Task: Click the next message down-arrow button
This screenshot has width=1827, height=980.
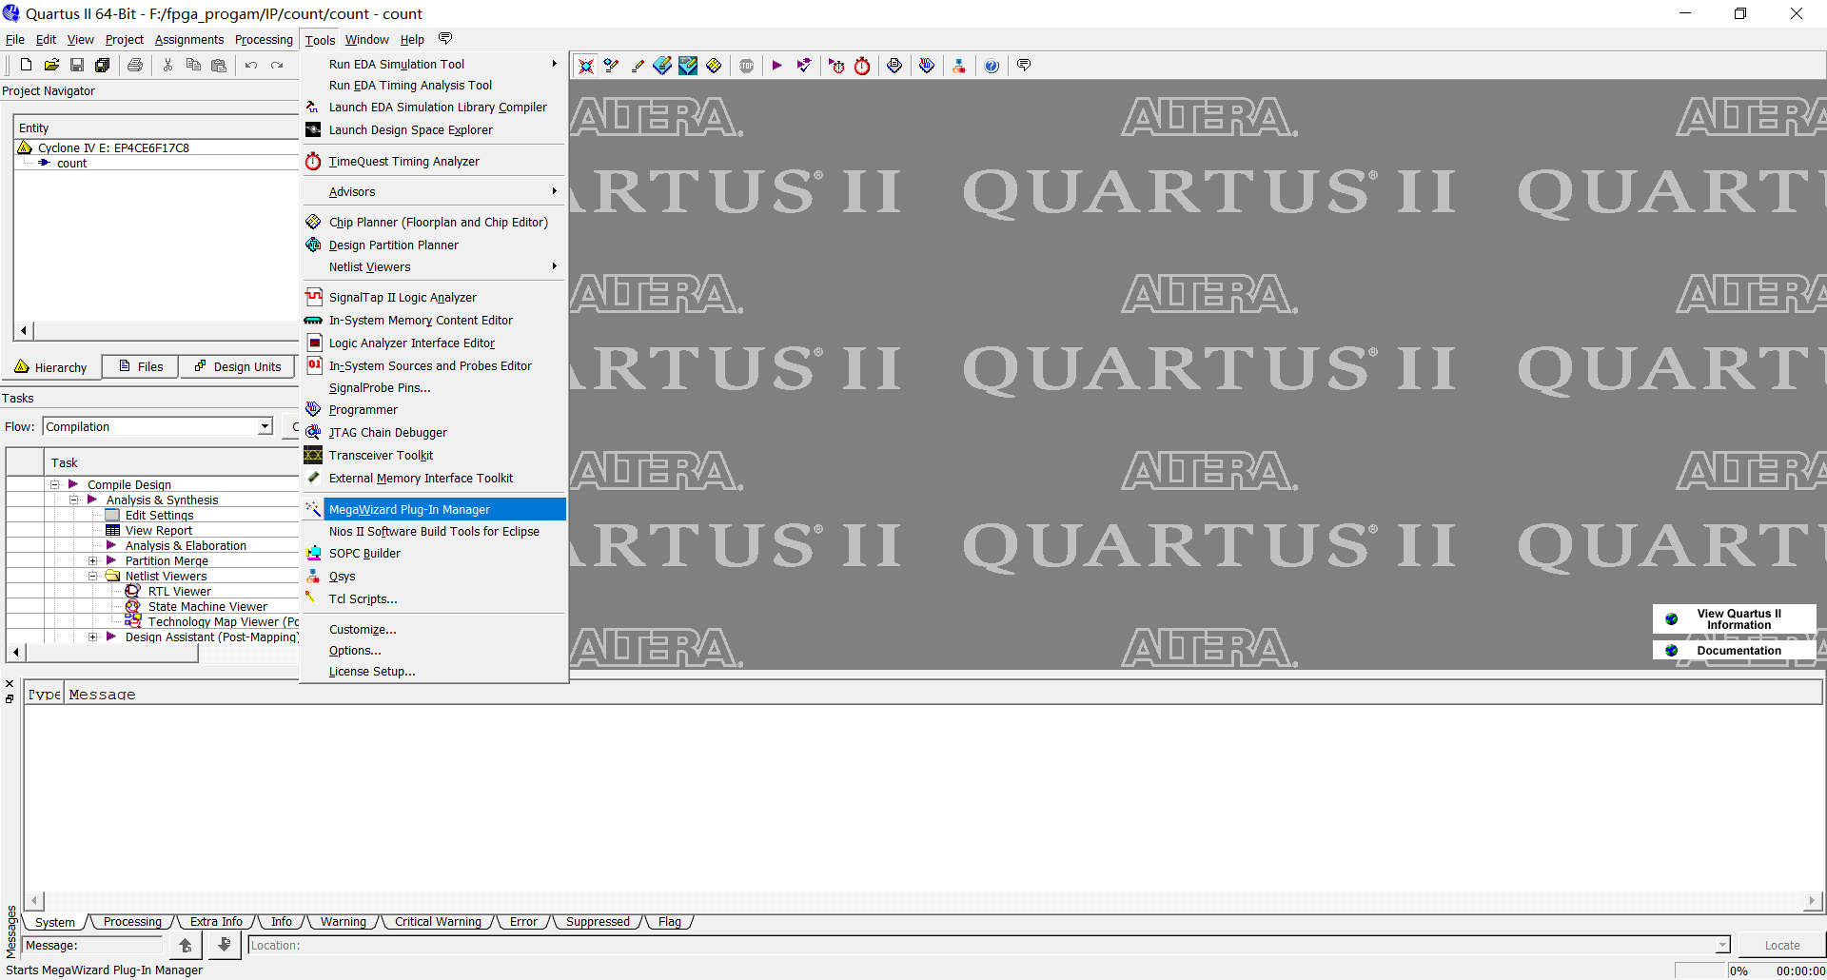Action: [x=224, y=945]
